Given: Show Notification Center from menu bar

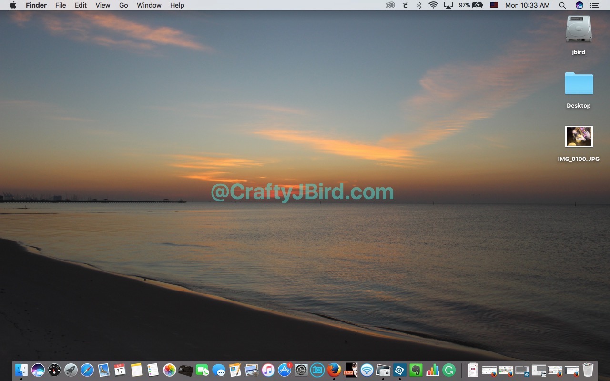Looking at the screenshot, I should 594,5.
